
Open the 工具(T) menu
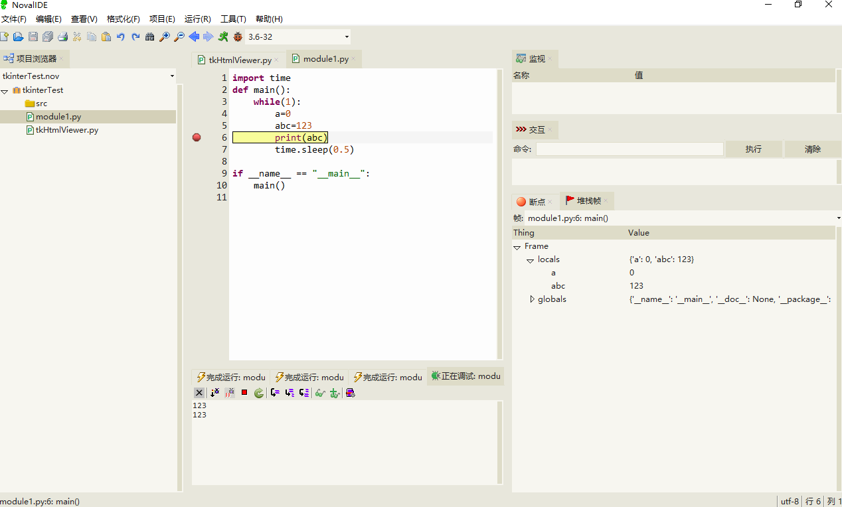(233, 19)
